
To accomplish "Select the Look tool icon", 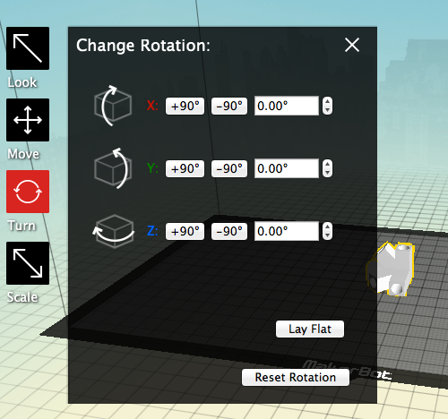I will tap(28, 48).
